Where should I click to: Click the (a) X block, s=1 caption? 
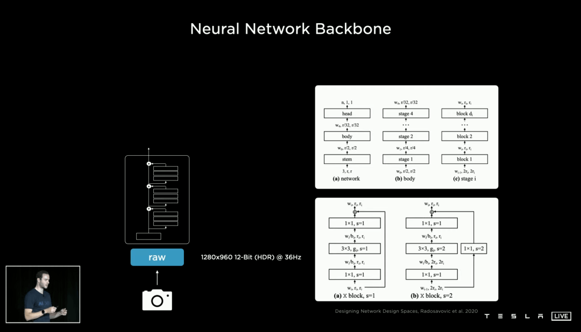354,295
